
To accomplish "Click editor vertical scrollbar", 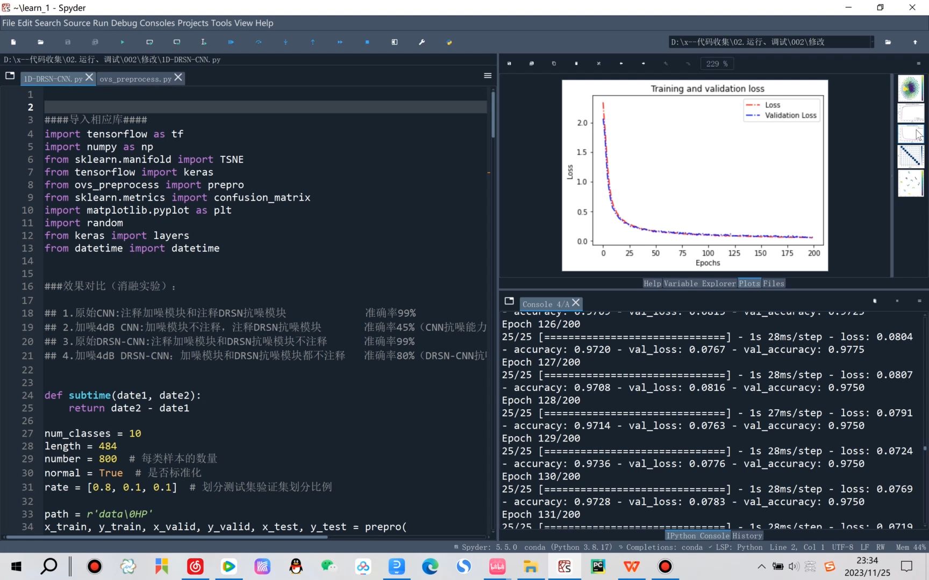I will tap(493, 114).
